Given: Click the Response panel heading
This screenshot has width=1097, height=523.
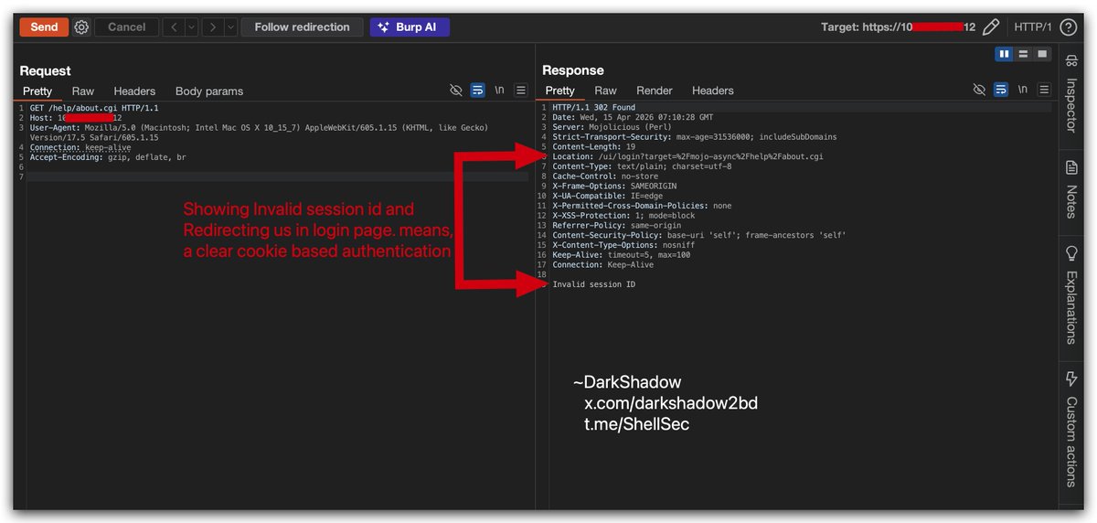Looking at the screenshot, I should point(573,70).
